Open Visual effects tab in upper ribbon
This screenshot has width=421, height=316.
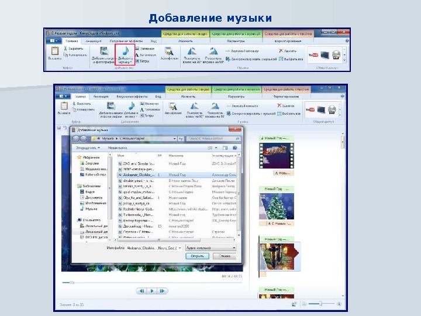pyautogui.click(x=126, y=41)
